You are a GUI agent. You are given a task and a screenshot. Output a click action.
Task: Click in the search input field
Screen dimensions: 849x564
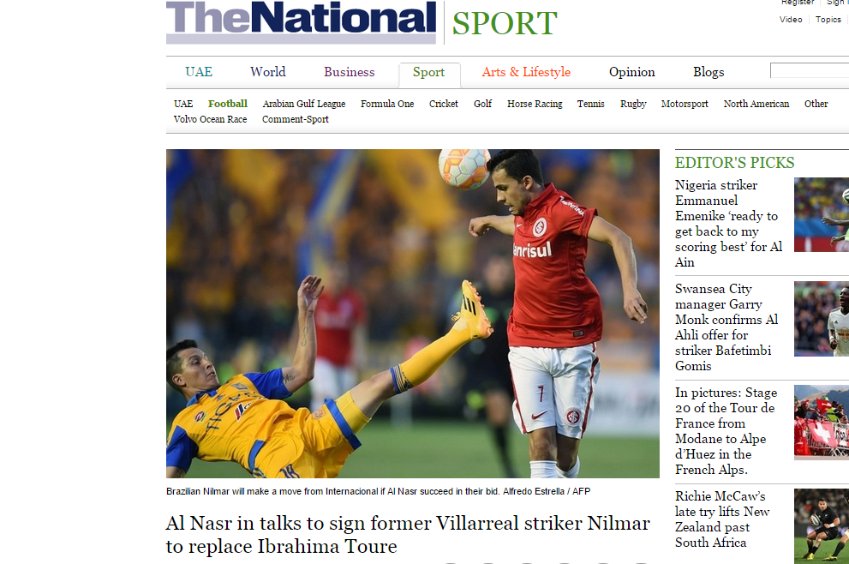[x=810, y=70]
